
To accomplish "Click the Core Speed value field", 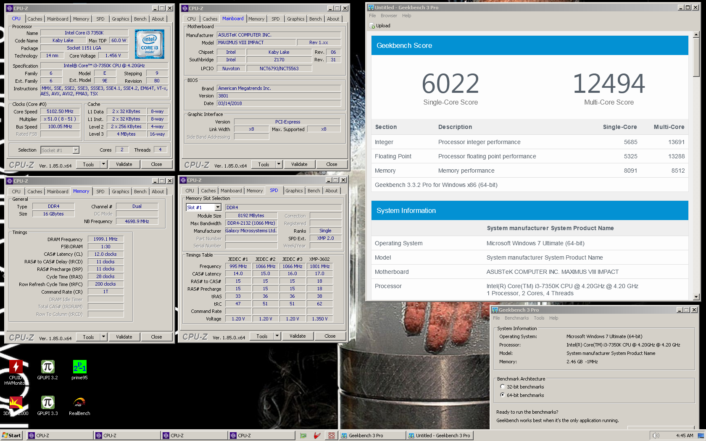I will coord(60,112).
